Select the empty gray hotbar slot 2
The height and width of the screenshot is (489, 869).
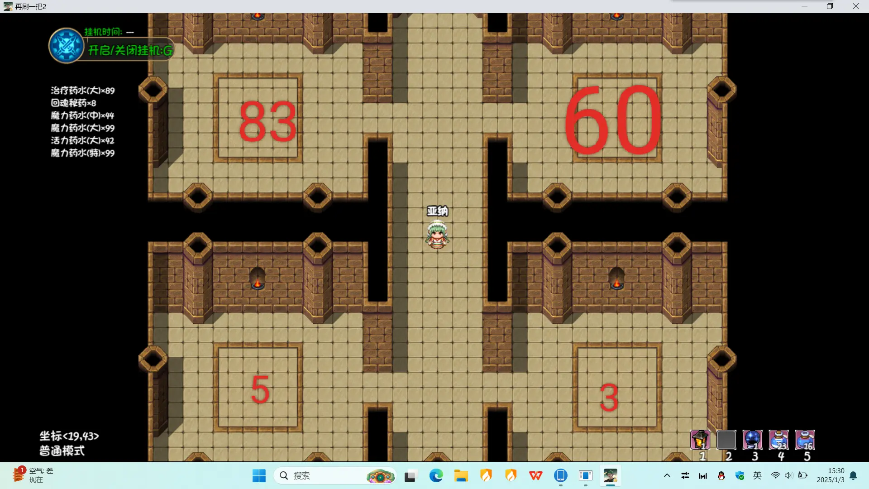click(x=726, y=440)
